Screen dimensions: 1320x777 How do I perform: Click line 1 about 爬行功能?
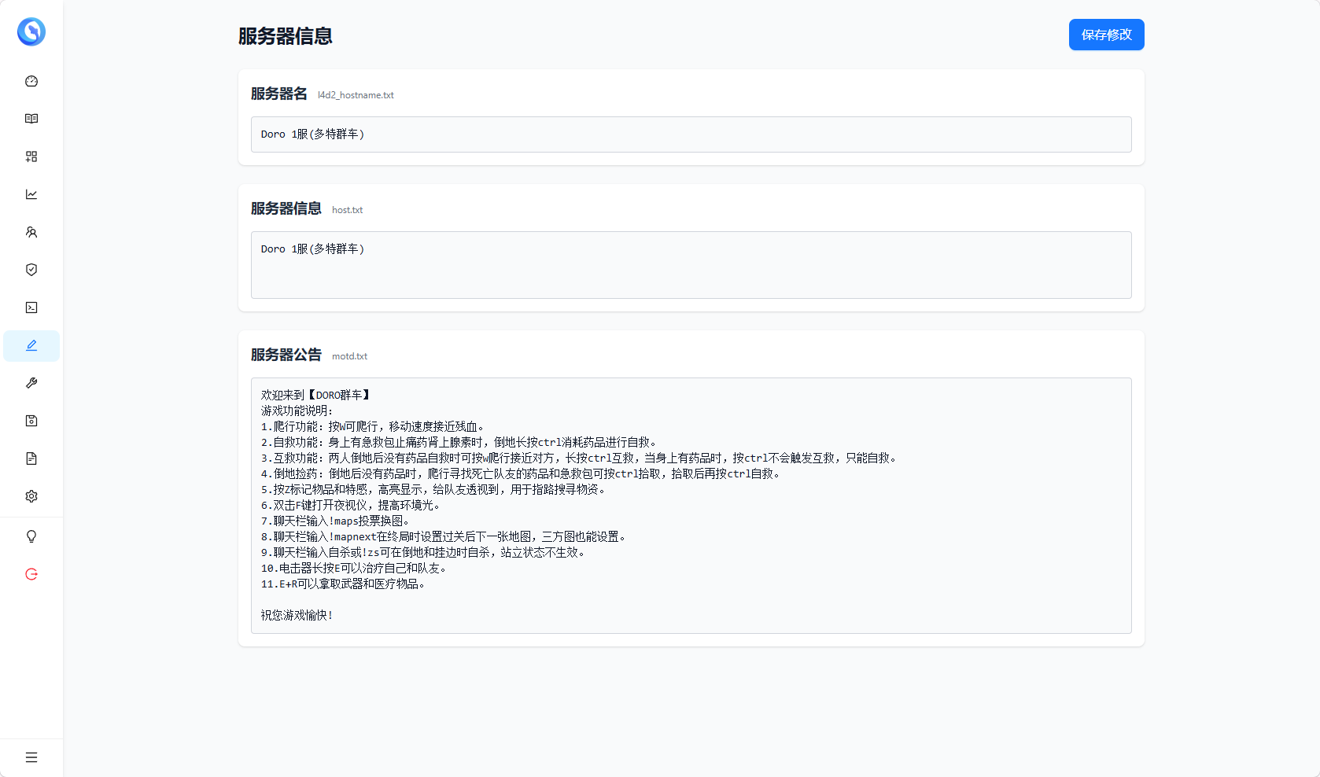[x=373, y=426]
